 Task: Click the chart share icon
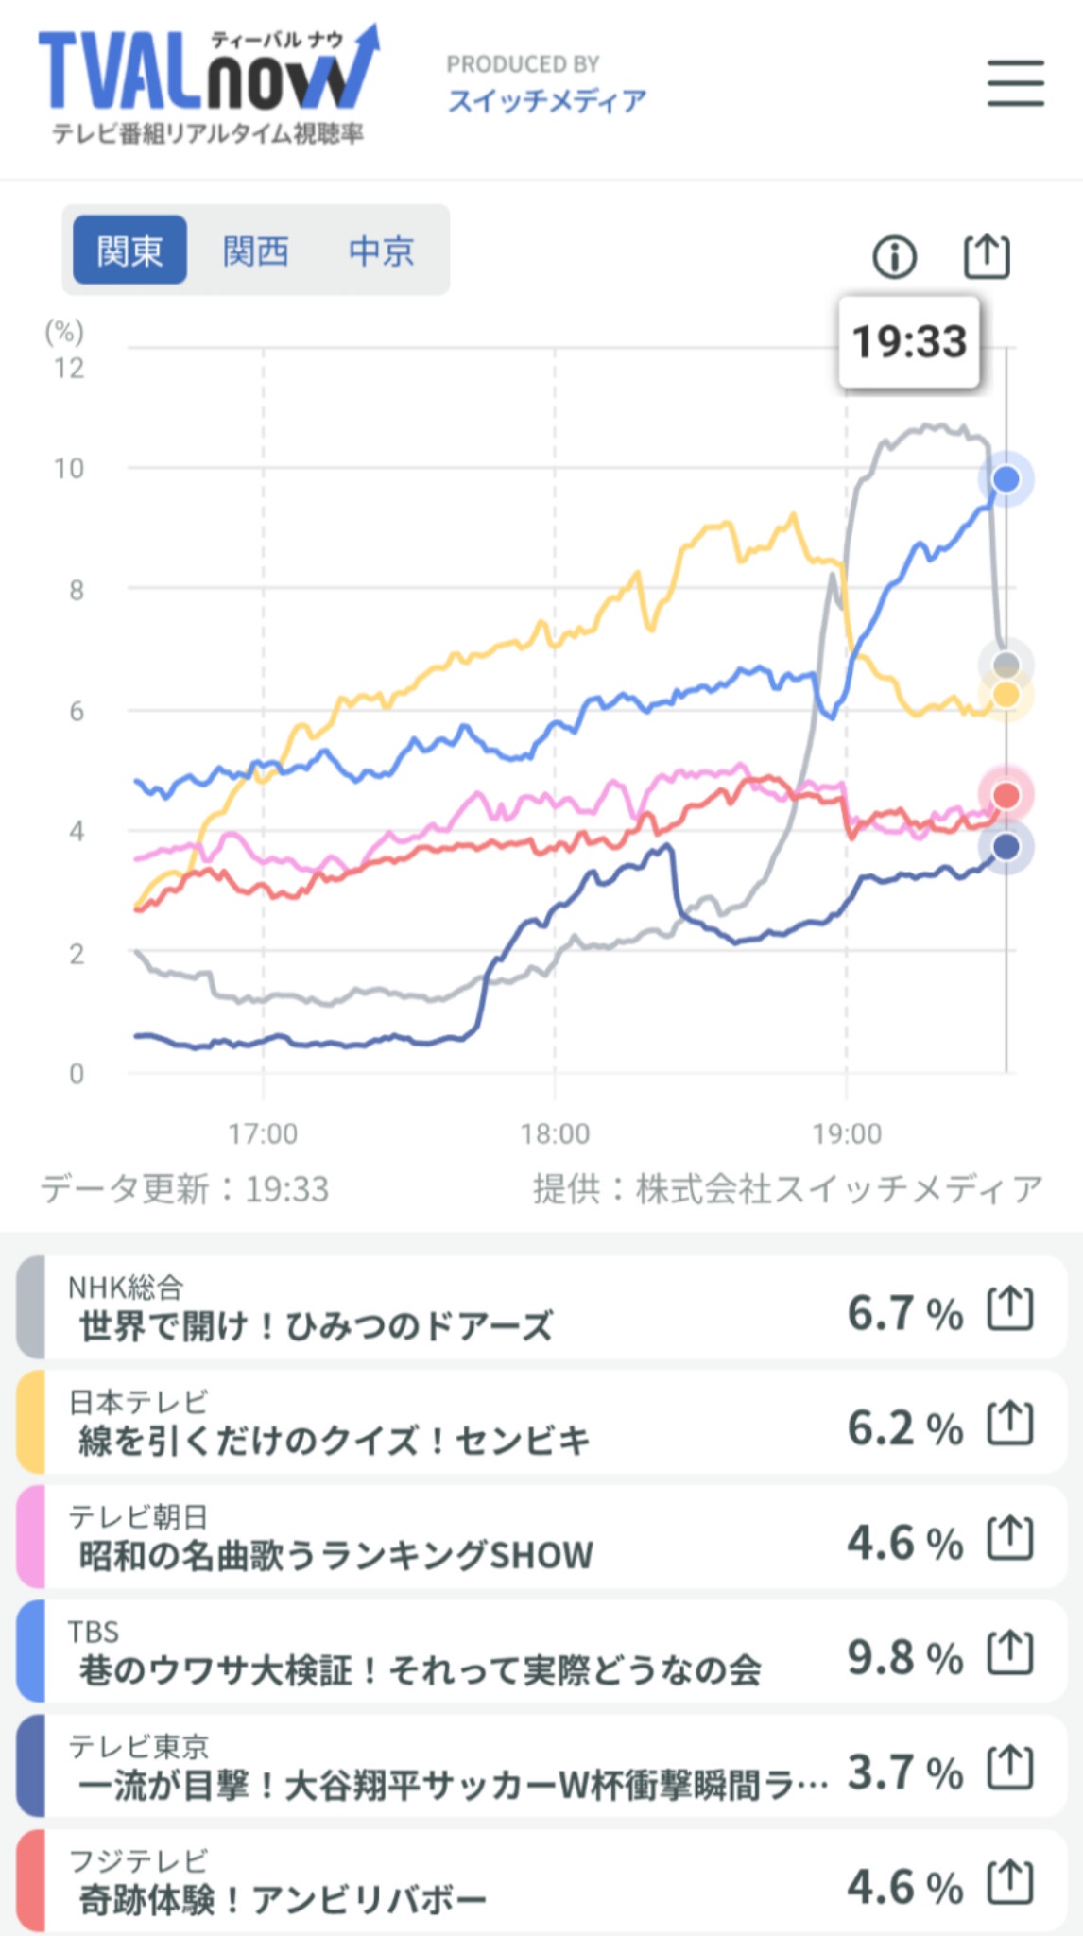pos(987,256)
